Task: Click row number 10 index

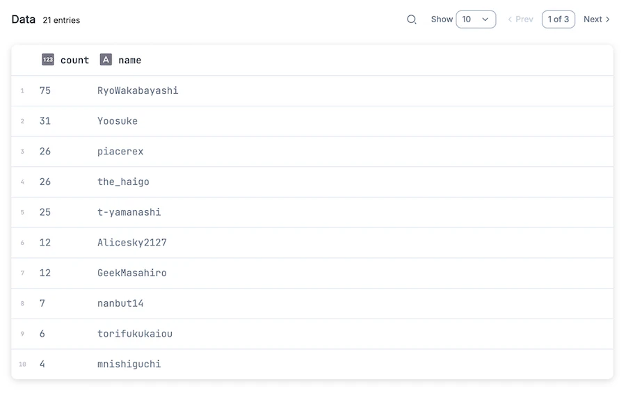Action: 22,364
